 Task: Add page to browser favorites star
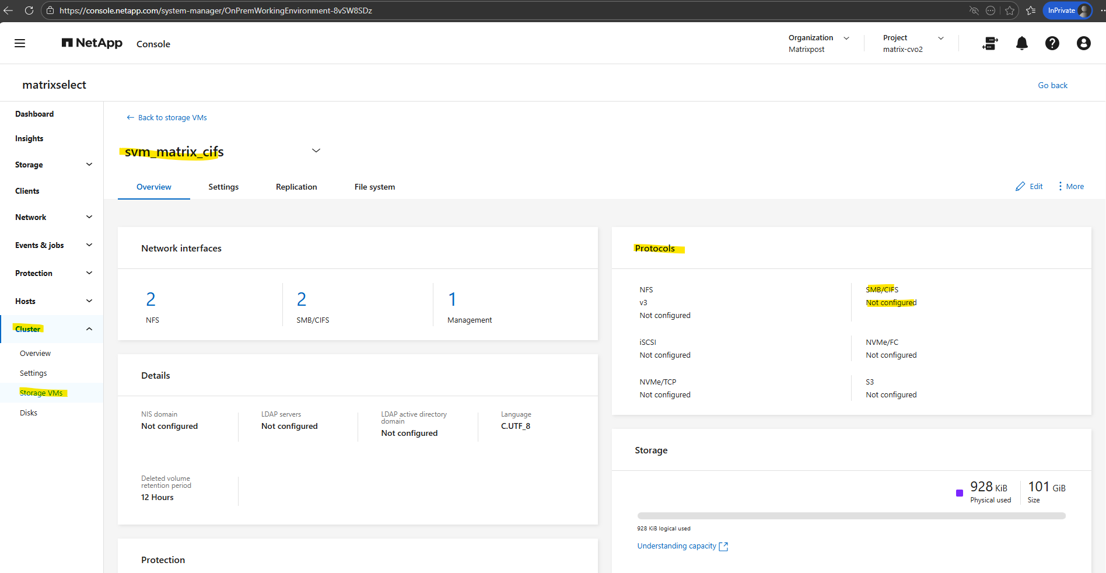click(1010, 11)
